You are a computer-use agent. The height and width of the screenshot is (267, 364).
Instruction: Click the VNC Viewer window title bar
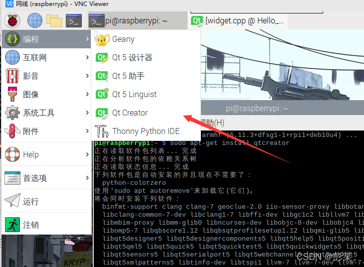(x=182, y=4)
